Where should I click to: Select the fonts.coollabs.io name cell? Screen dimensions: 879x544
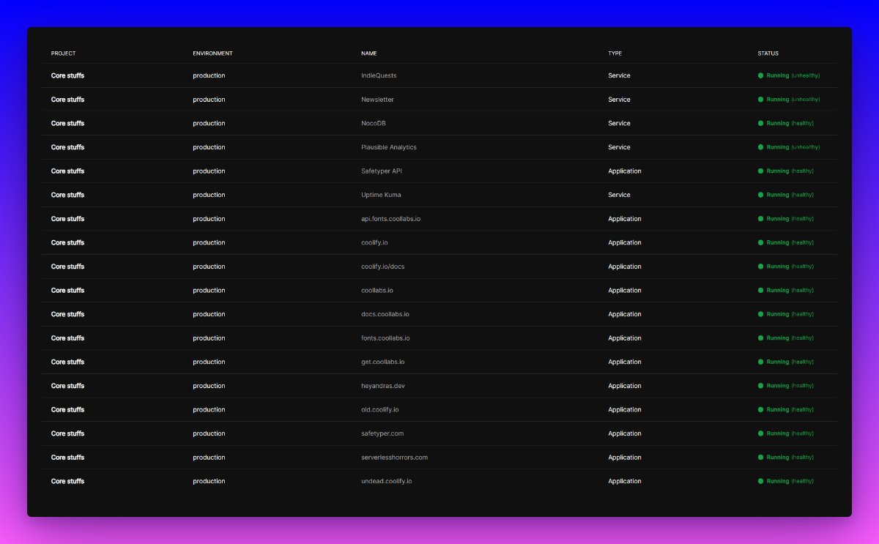385,338
